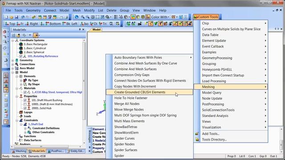Switch to Bottom view
Image resolution: width=285 pixels, height=160 pixels.
pyautogui.click(x=53, y=24)
